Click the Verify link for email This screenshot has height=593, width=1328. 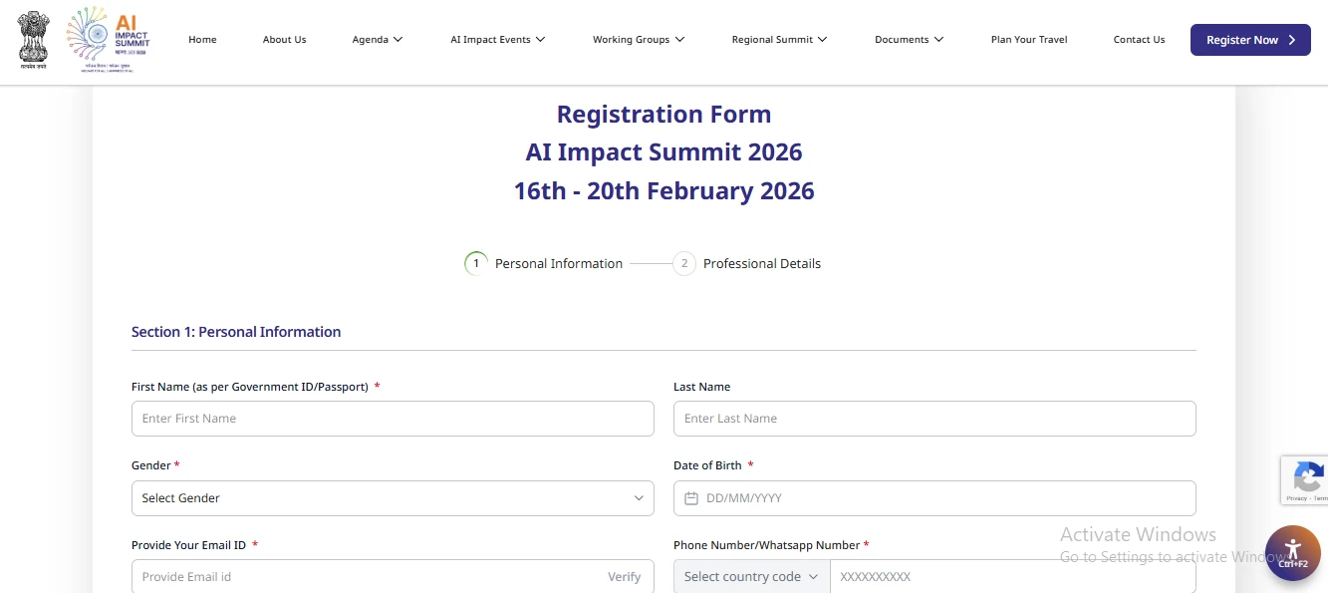click(x=625, y=576)
